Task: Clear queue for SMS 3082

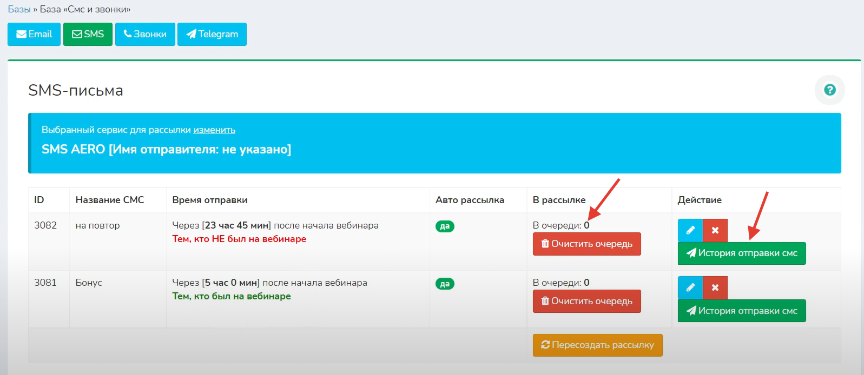Action: (586, 244)
